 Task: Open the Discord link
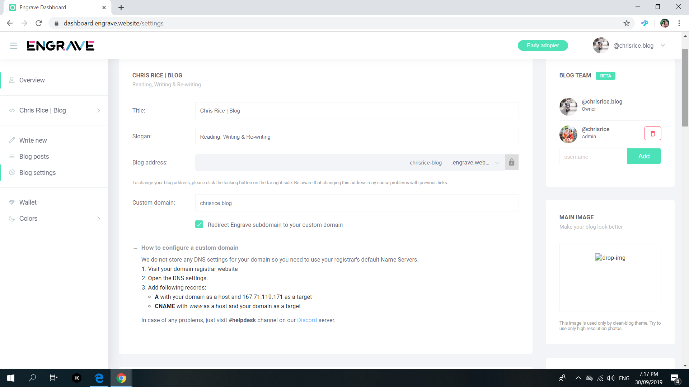click(307, 320)
